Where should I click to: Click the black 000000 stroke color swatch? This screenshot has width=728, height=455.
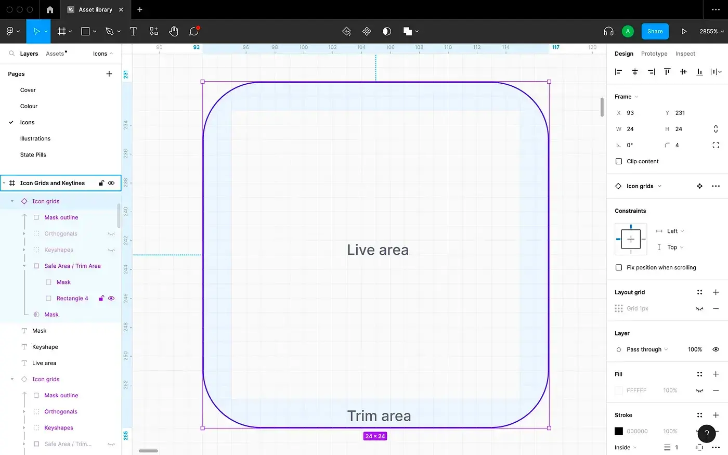(x=619, y=432)
